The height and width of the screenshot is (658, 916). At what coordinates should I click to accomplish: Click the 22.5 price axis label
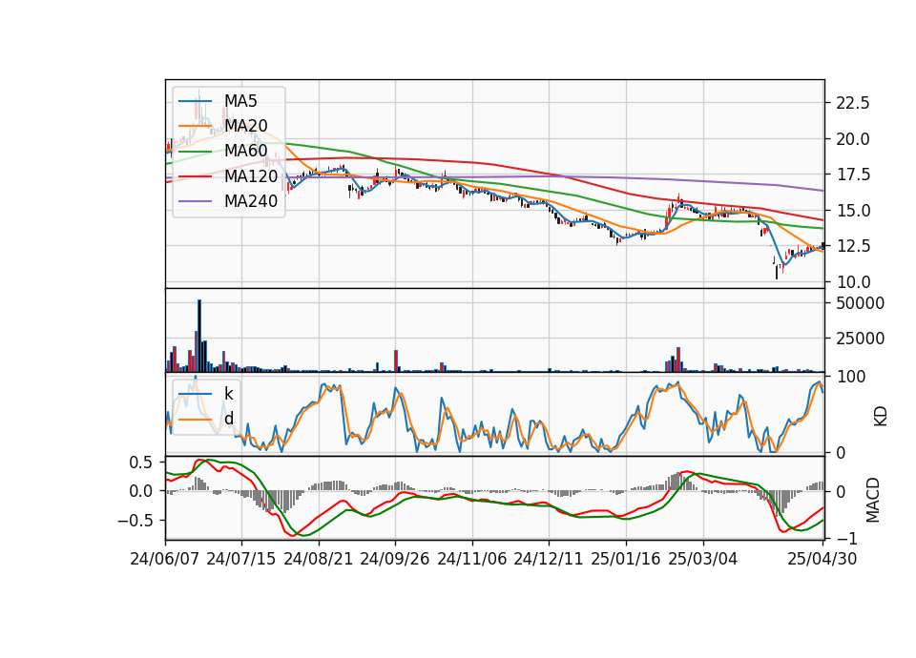[853, 103]
